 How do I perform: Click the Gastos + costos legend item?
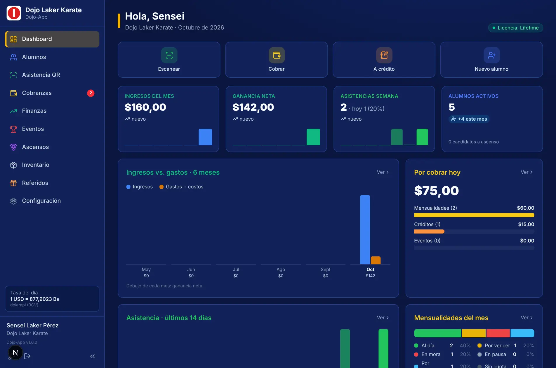(x=181, y=187)
